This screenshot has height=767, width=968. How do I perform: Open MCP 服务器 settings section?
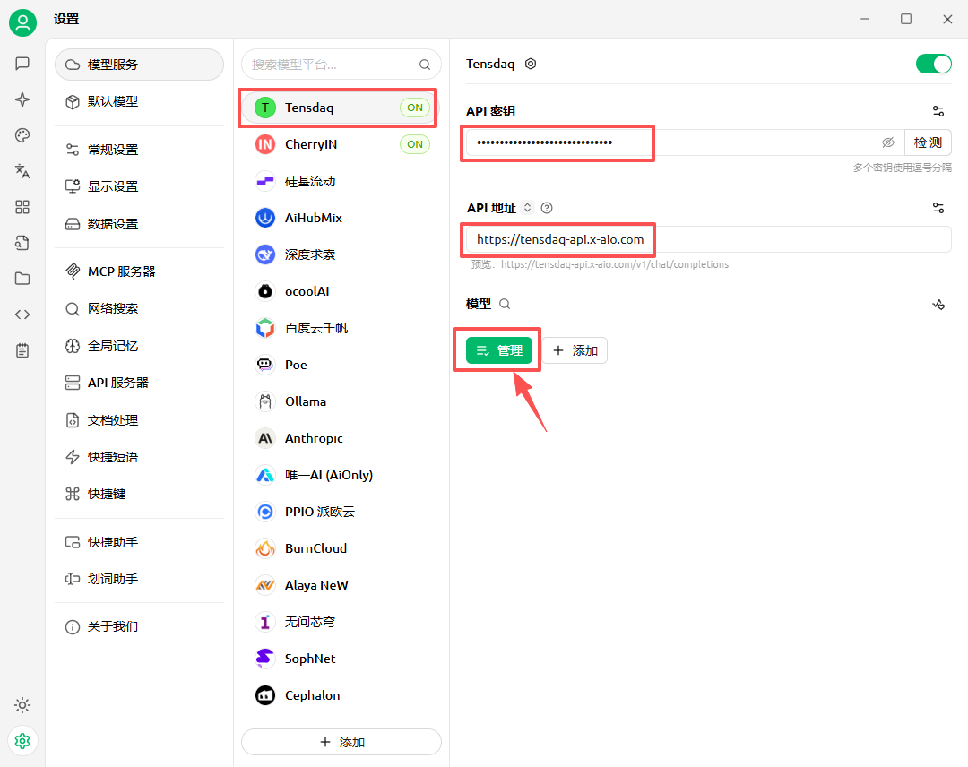tap(139, 271)
